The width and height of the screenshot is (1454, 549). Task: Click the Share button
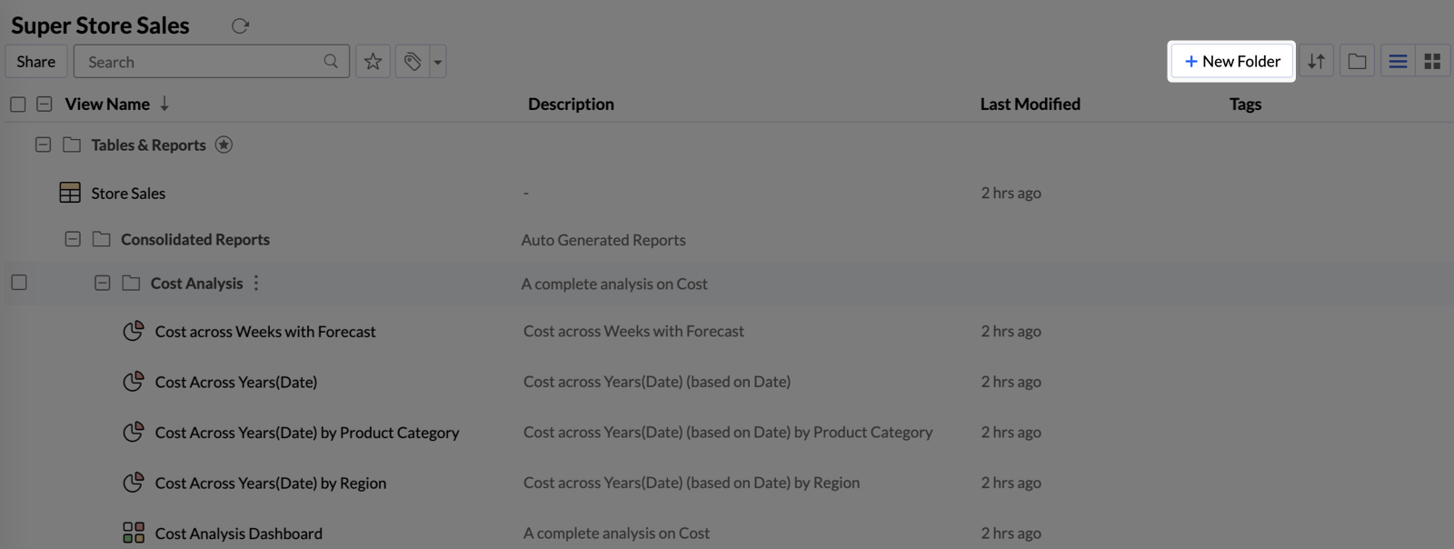tap(36, 62)
